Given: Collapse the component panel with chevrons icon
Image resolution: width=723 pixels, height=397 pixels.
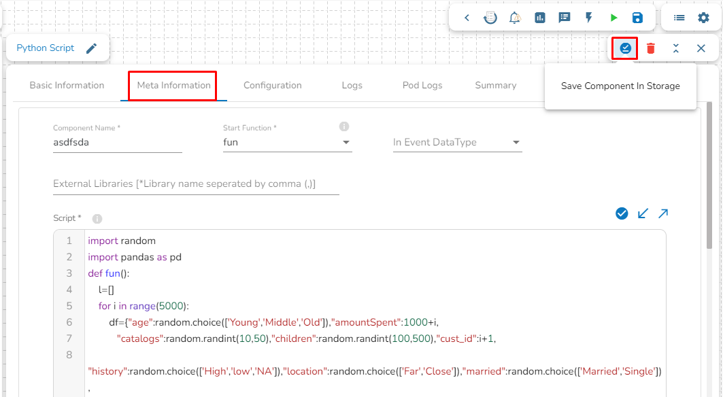Looking at the screenshot, I should click(x=676, y=48).
